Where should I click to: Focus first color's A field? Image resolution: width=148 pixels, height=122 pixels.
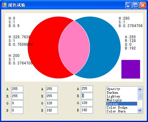point(17,89)
